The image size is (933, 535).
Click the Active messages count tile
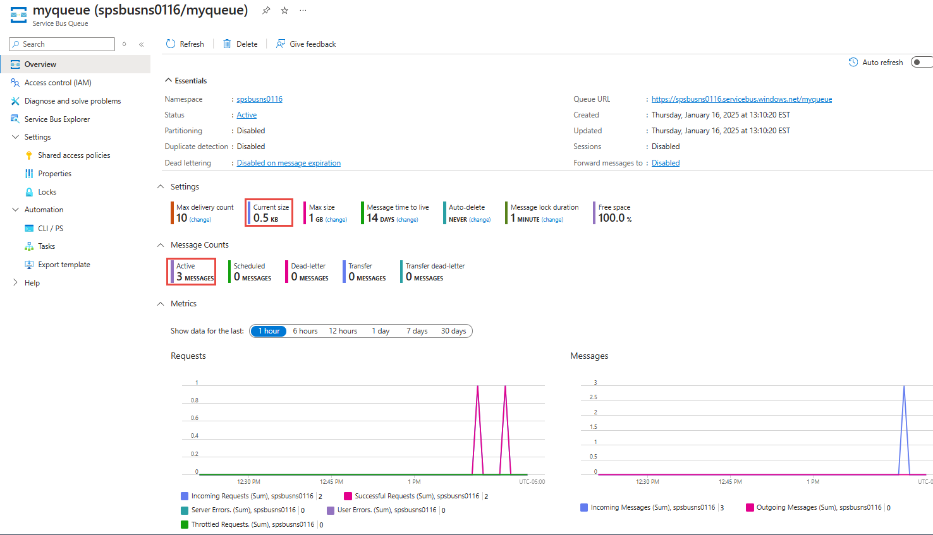click(192, 272)
